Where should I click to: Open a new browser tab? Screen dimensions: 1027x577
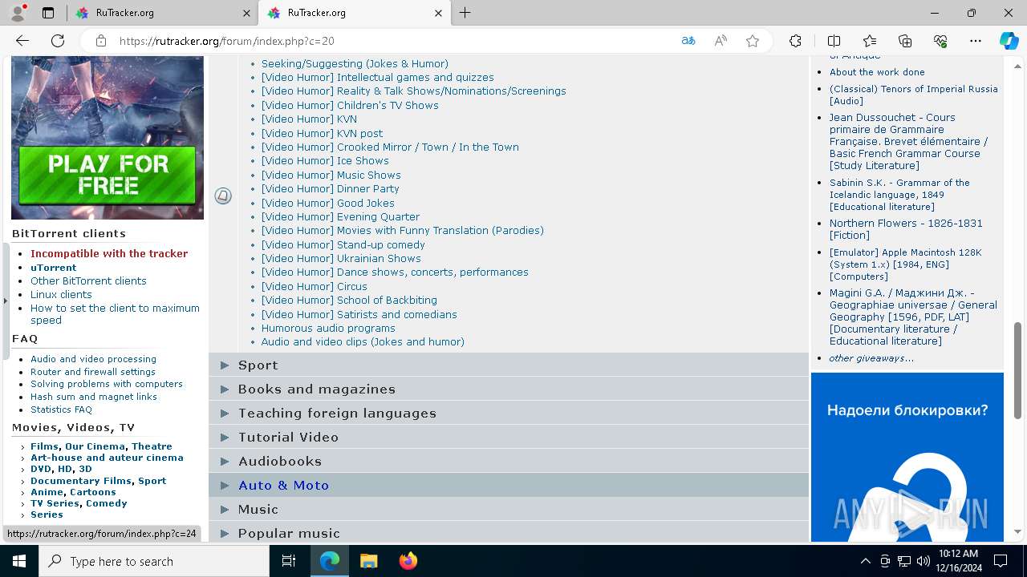[465, 13]
